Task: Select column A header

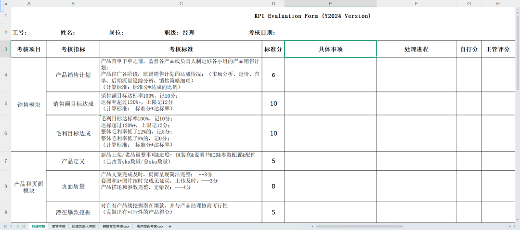Action: [28, 3]
